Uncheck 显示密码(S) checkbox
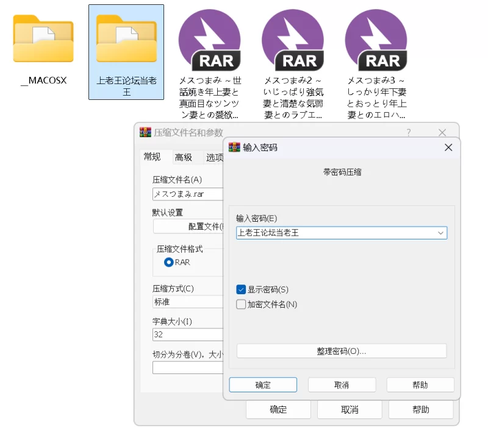Screen dimensions: 488x438 coord(241,289)
